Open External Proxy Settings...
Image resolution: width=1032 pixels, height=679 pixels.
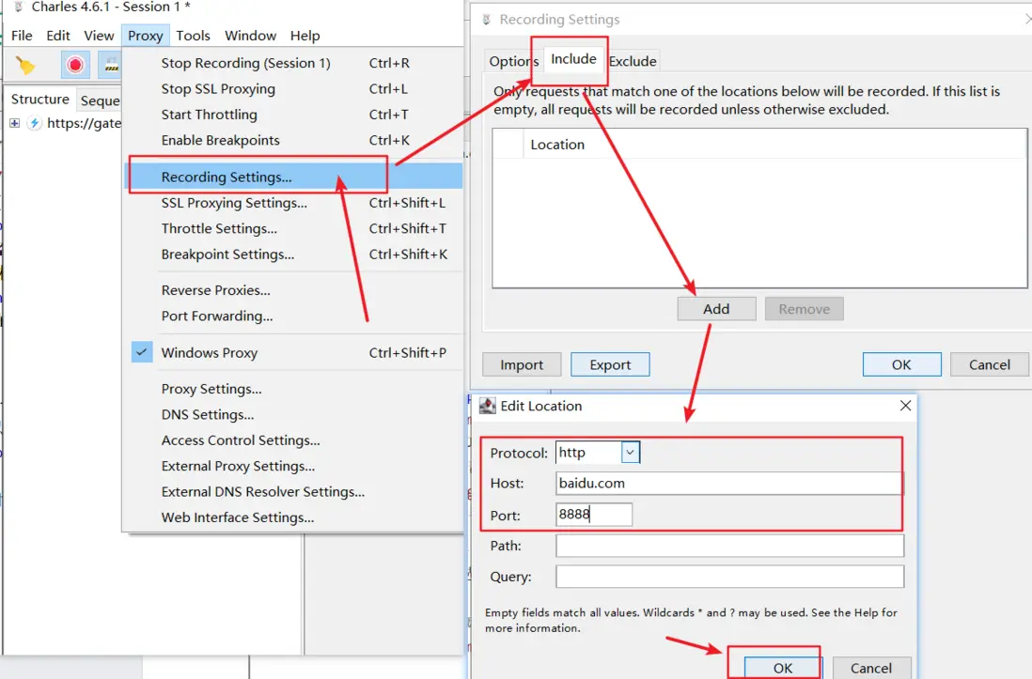coord(293,466)
